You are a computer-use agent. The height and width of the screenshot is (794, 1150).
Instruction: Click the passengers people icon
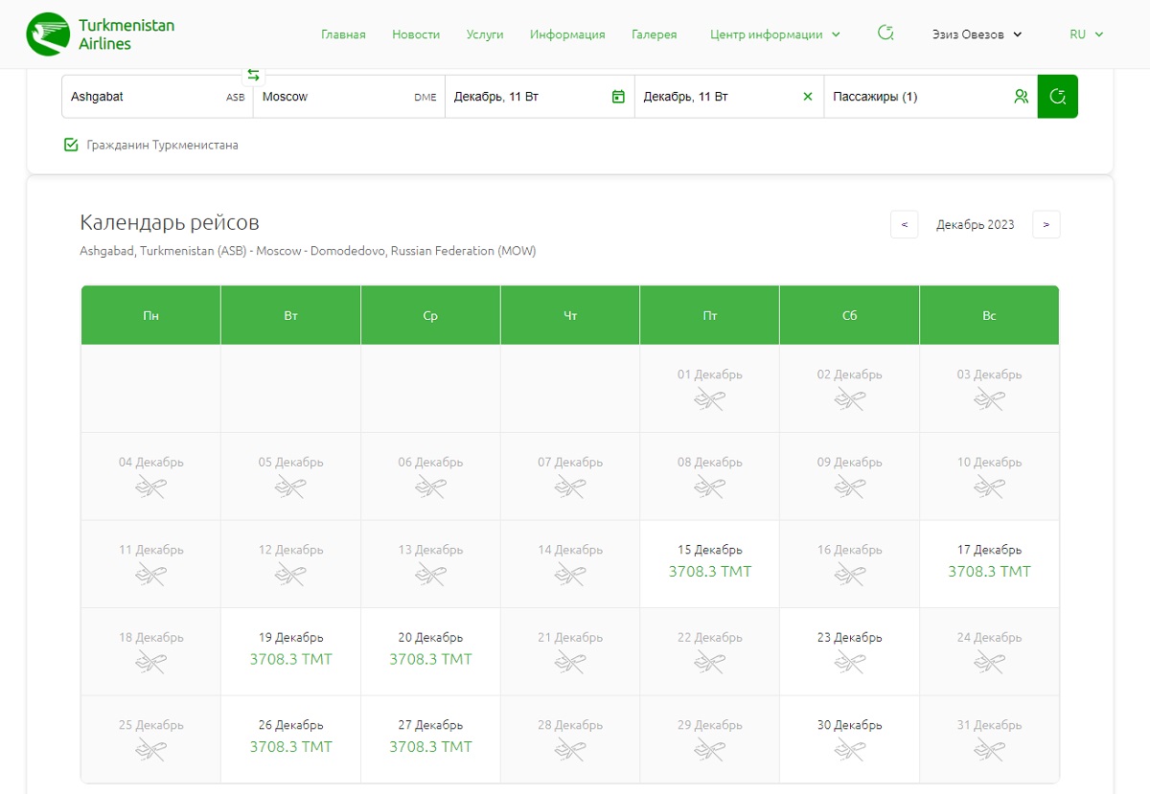(1021, 97)
